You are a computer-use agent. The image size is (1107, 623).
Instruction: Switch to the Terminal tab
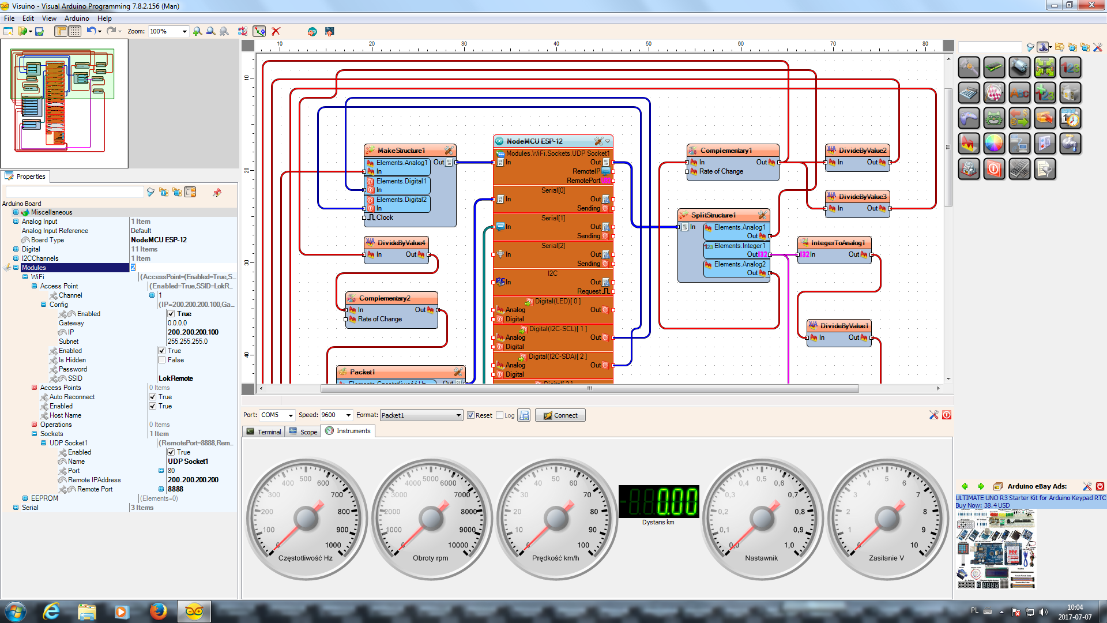[264, 431]
